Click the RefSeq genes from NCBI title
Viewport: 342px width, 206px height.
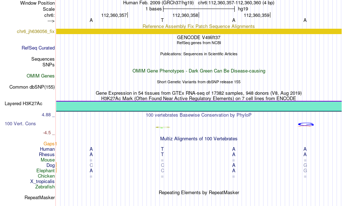coord(199,43)
